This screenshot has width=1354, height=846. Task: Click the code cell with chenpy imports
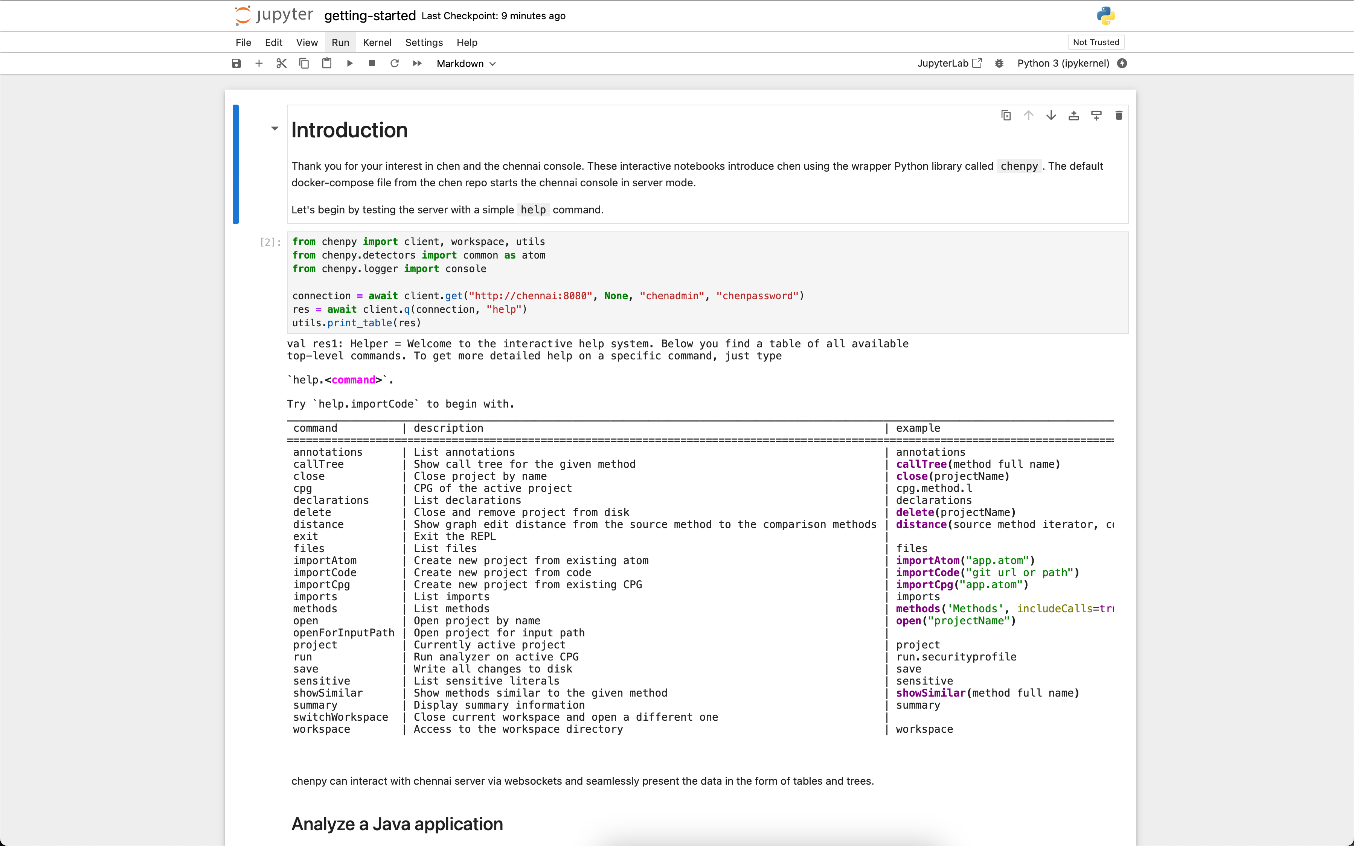click(x=707, y=282)
